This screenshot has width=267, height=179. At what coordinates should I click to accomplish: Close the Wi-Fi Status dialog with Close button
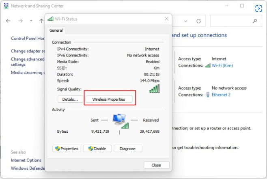[157, 165]
